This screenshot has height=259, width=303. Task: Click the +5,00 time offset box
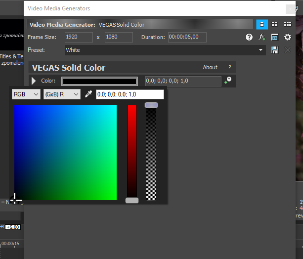[13, 227]
